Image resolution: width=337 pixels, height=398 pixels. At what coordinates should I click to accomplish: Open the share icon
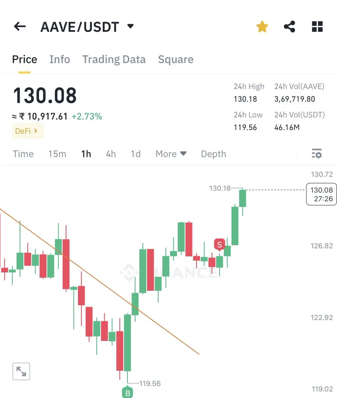tap(289, 27)
